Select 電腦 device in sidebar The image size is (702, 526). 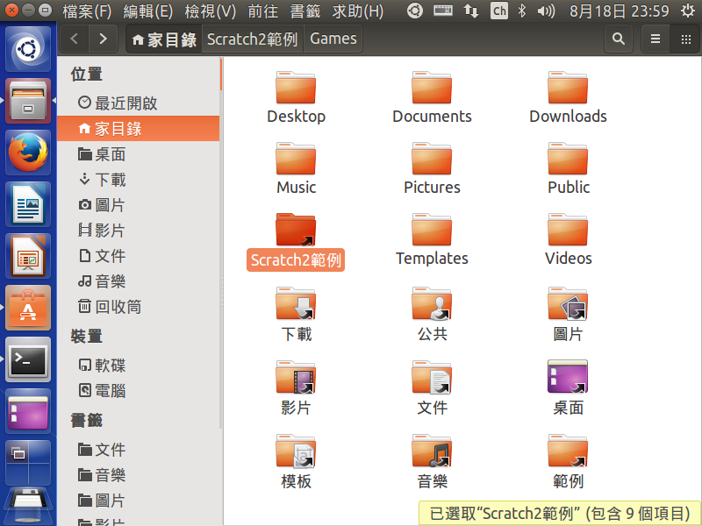[x=139, y=391]
